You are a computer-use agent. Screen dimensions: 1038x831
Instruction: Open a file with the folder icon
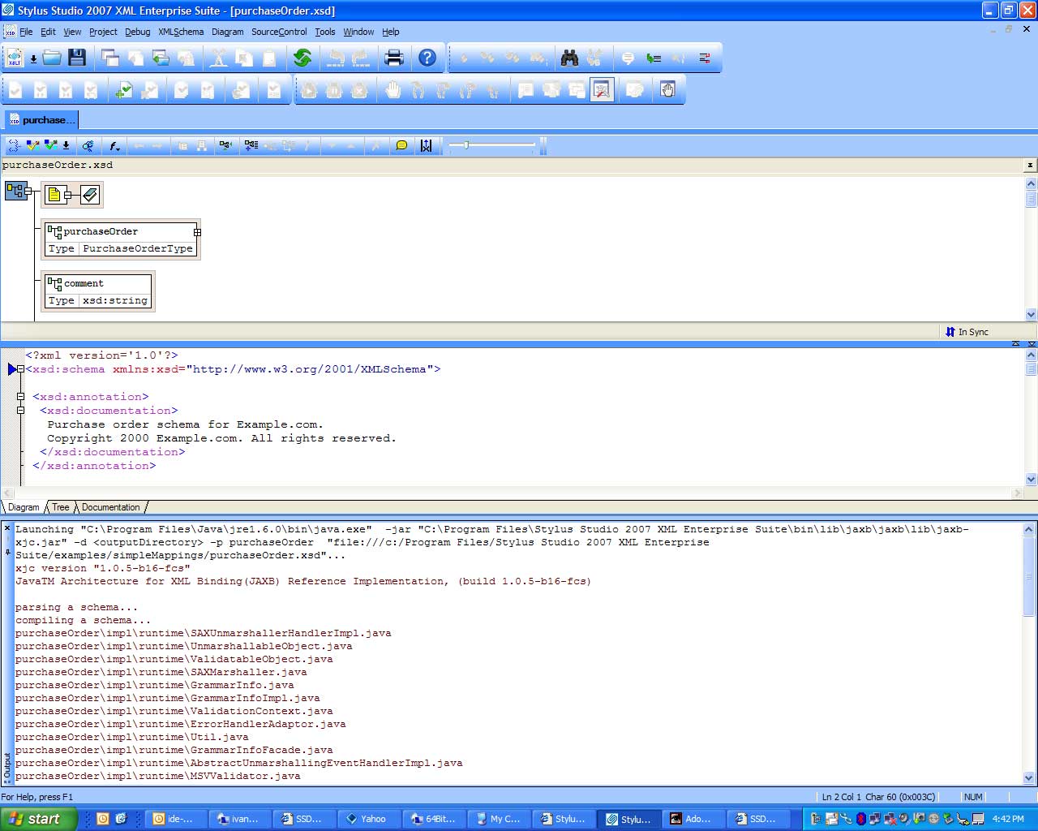point(52,58)
